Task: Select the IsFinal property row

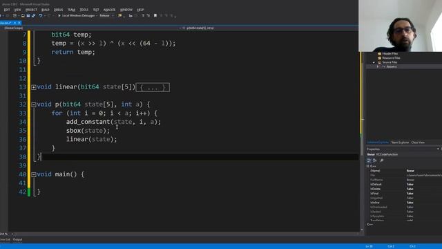Action: 405,194
